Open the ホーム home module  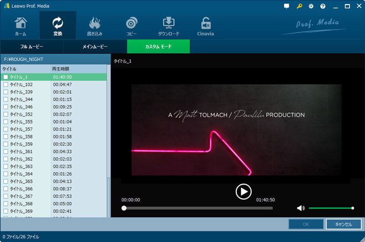pyautogui.click(x=21, y=26)
